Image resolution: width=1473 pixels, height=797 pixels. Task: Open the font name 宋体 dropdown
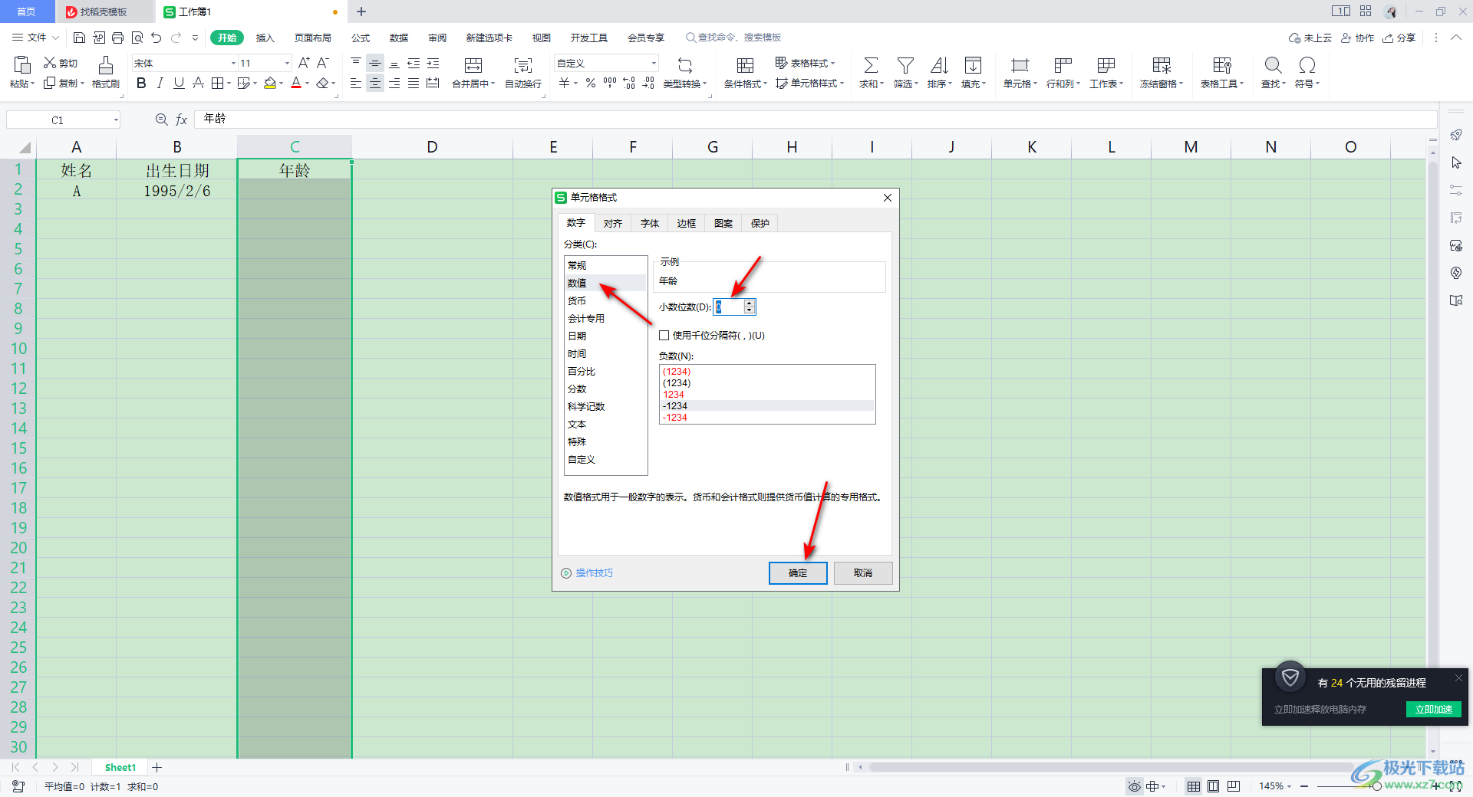[x=233, y=63]
